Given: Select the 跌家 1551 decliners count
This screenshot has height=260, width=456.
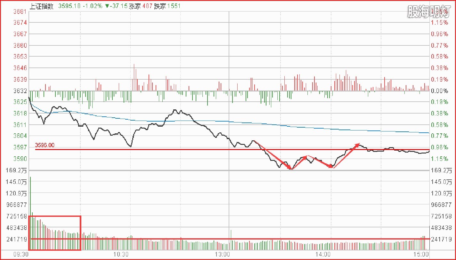Looking at the screenshot, I should (167, 6).
